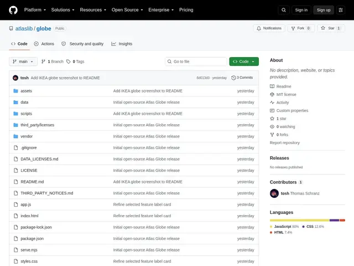Open the Readme link in About
The width and height of the screenshot is (354, 266).
(x=280, y=86)
